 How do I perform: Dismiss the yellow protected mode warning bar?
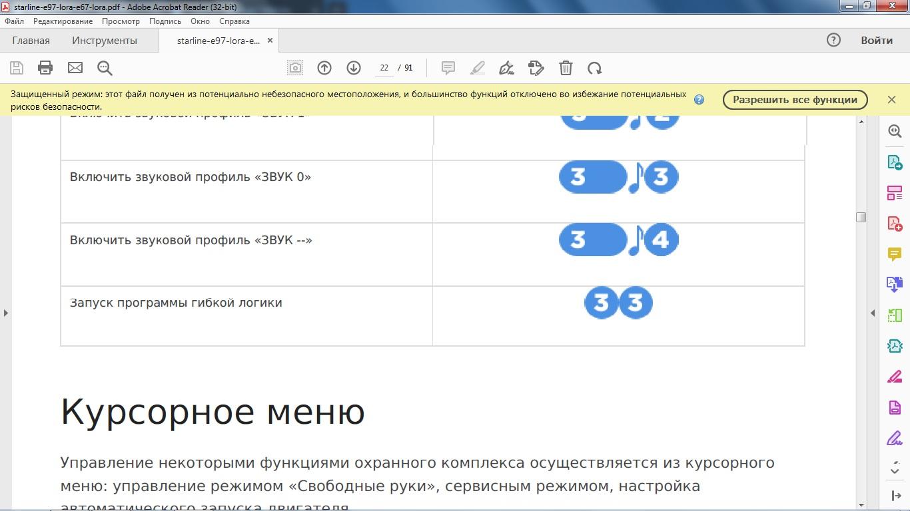click(892, 100)
